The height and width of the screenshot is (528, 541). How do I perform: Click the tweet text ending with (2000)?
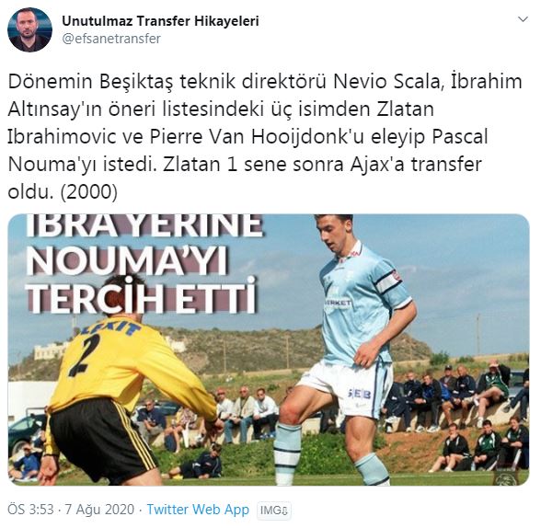tap(63, 191)
